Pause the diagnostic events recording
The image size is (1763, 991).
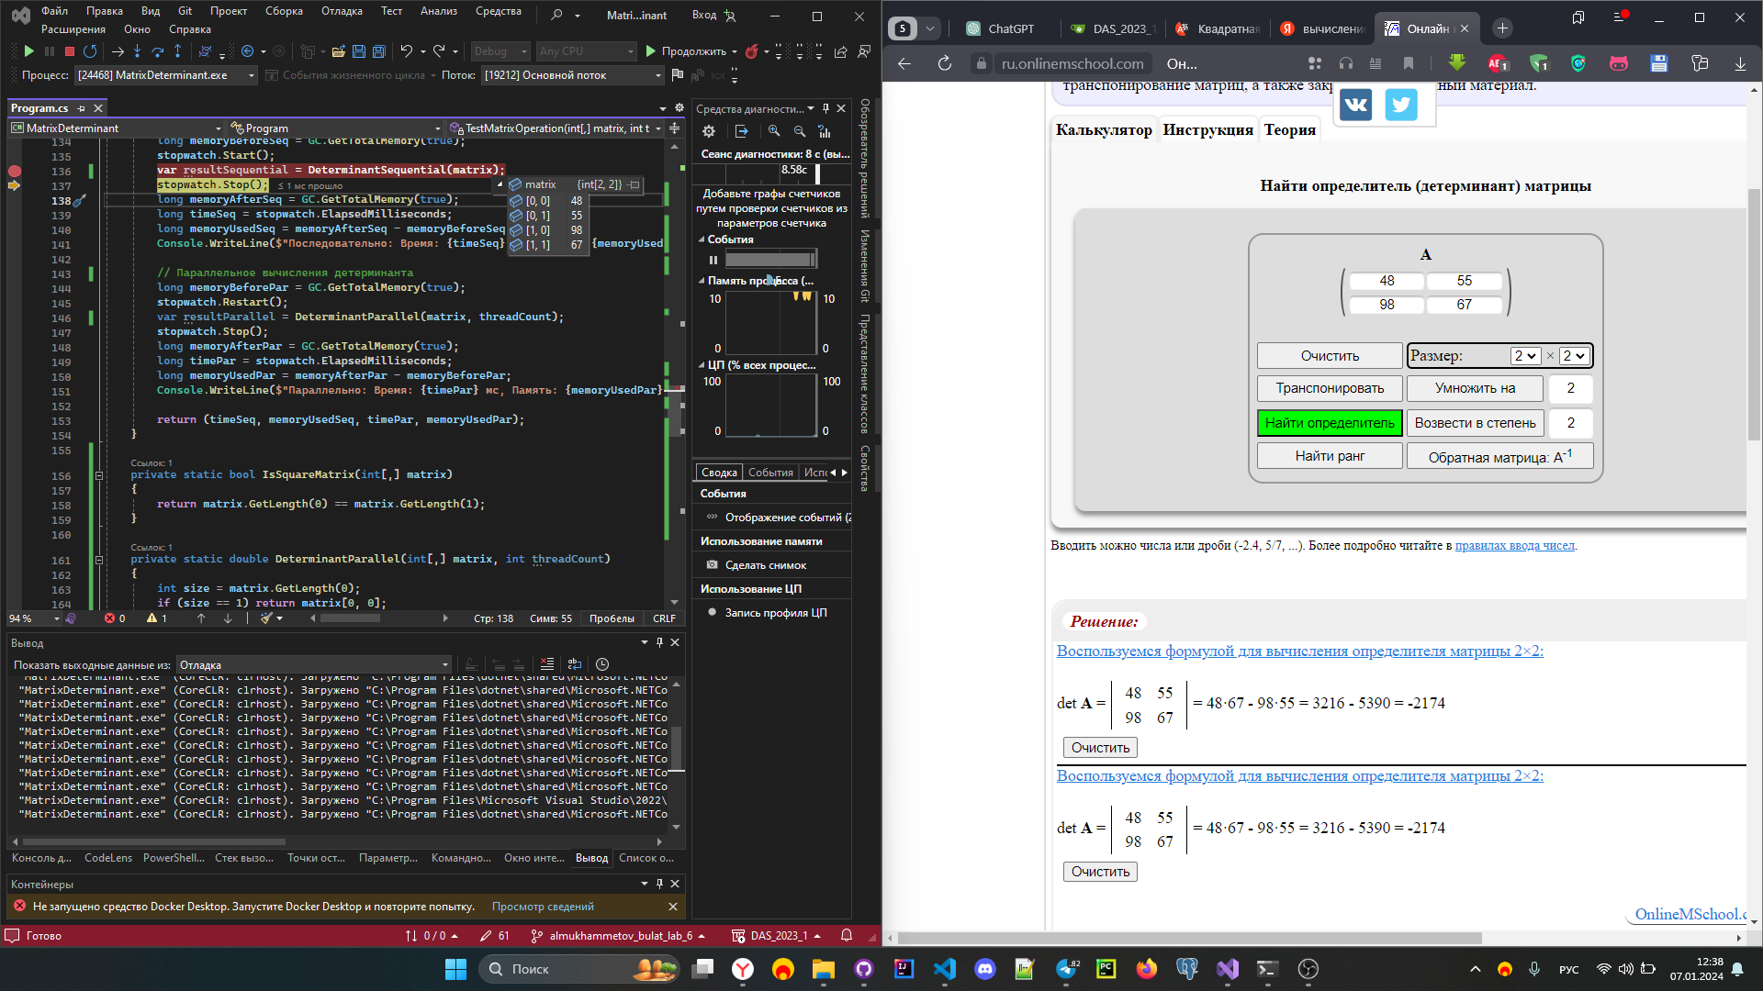[x=713, y=260]
